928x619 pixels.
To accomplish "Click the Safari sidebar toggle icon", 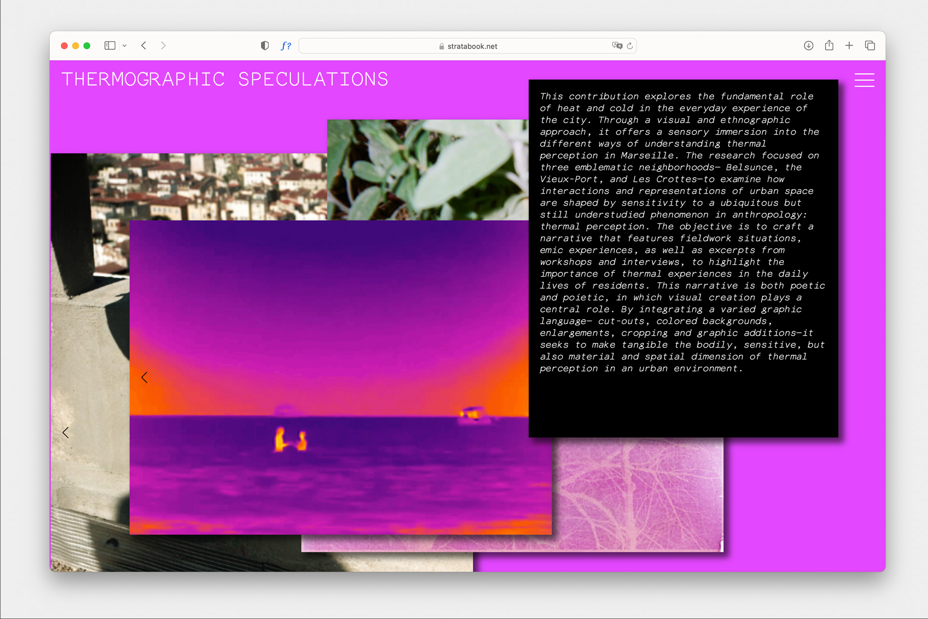I will point(110,45).
